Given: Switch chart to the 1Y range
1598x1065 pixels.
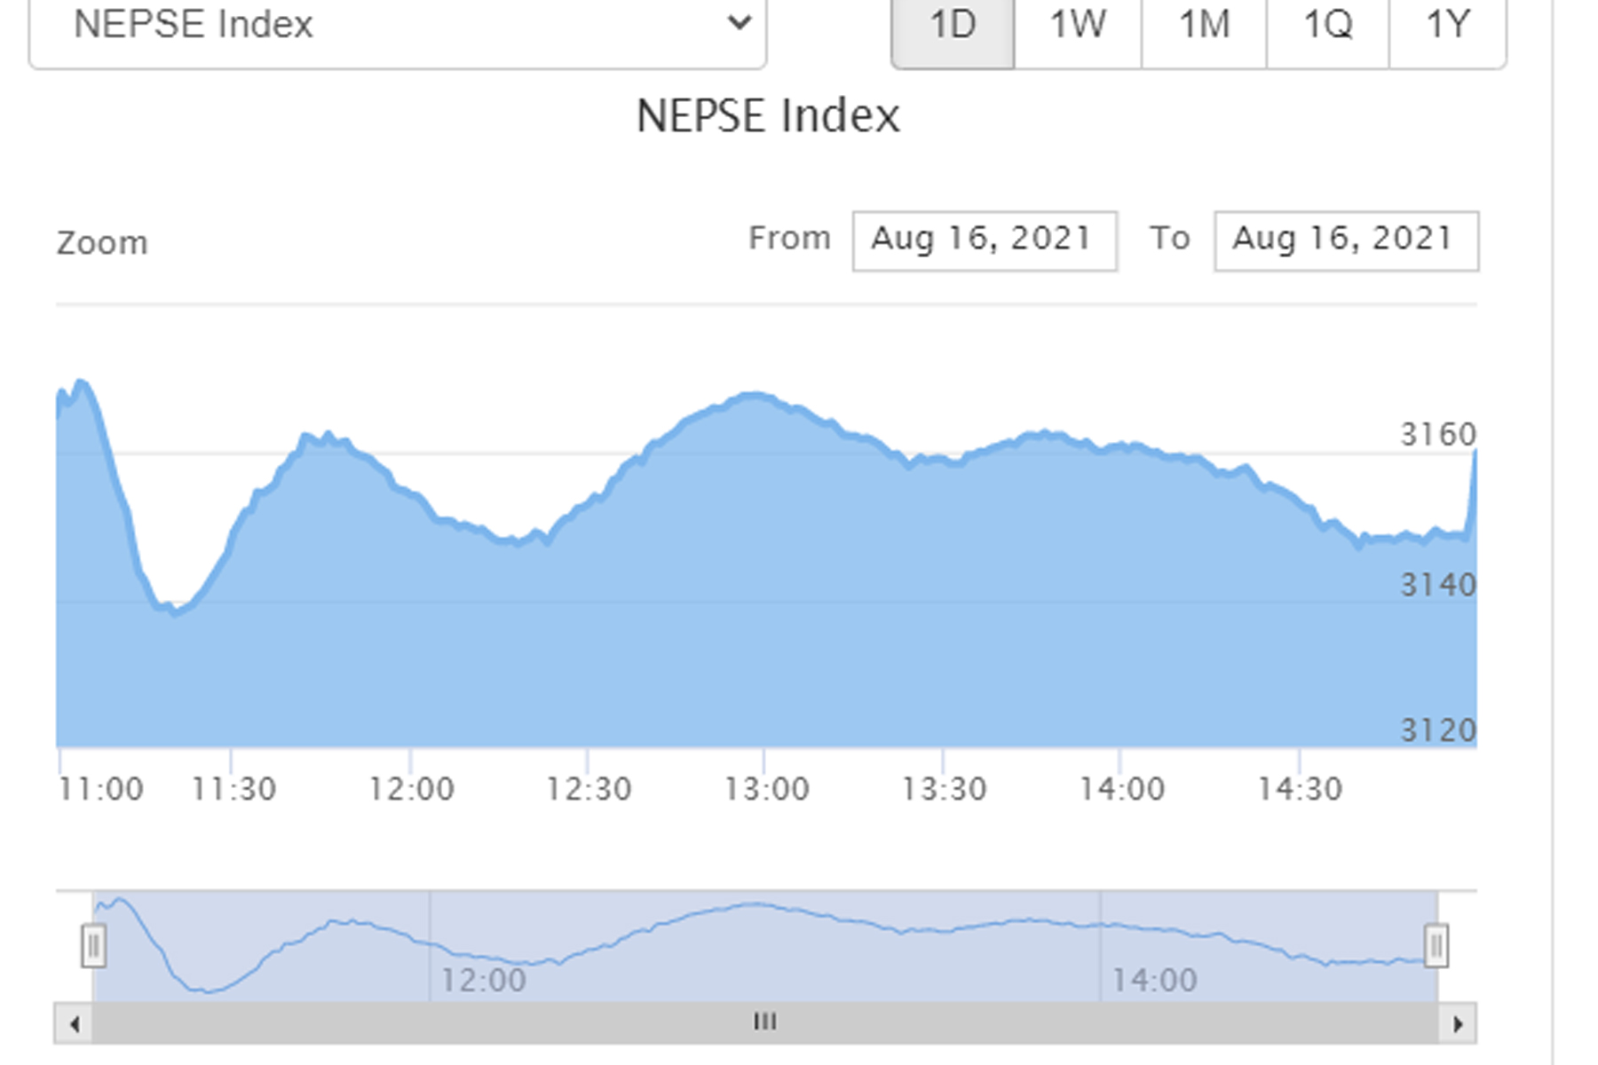Looking at the screenshot, I should pos(1448,25).
